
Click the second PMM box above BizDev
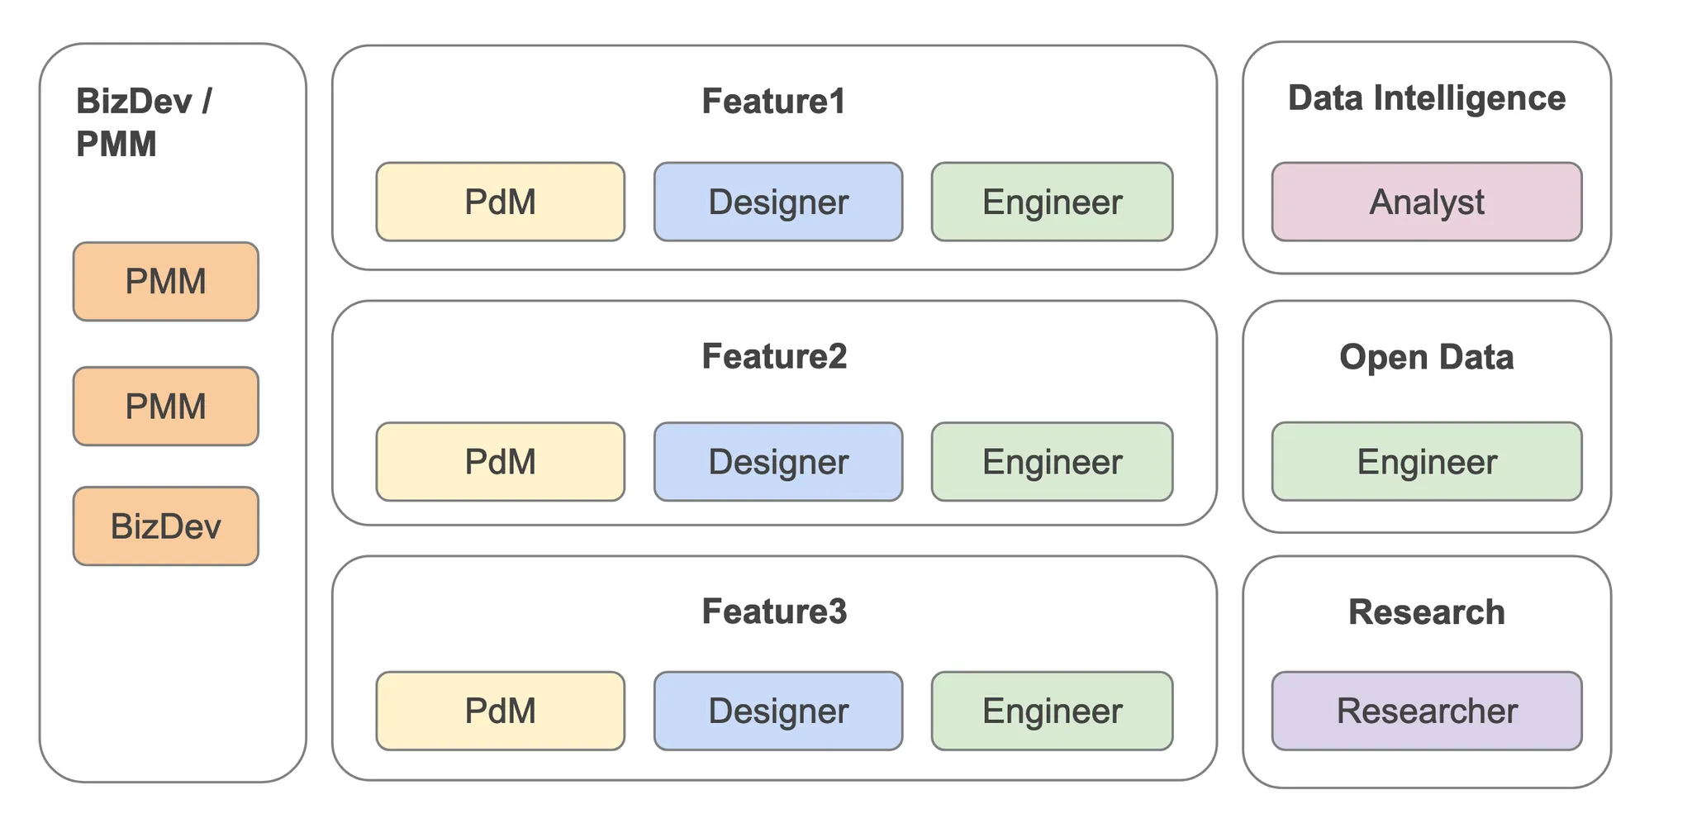(x=166, y=407)
